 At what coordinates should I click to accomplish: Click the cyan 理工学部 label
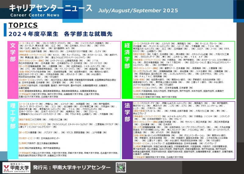pyautogui.click(x=13, y=116)
